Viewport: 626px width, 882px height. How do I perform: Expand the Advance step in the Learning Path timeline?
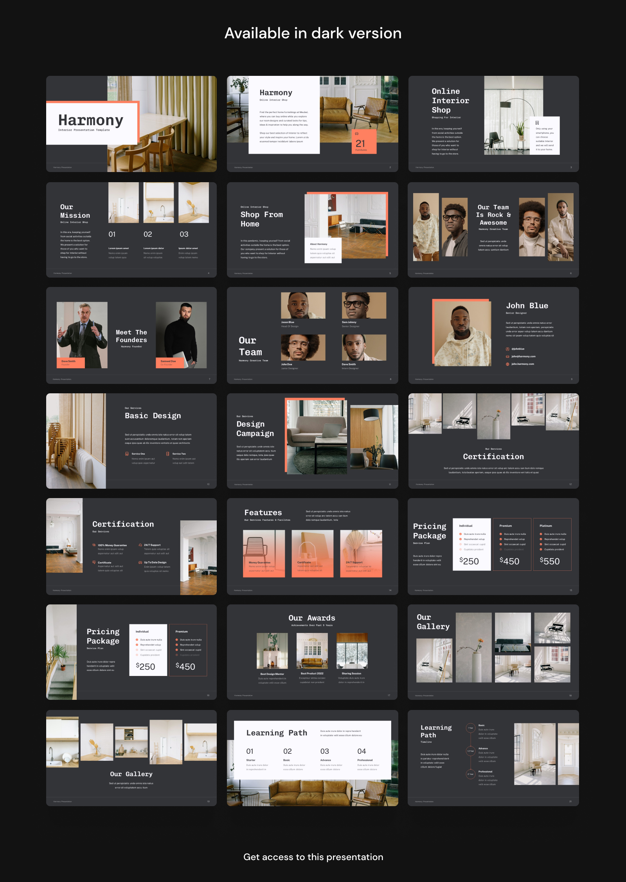point(471,751)
